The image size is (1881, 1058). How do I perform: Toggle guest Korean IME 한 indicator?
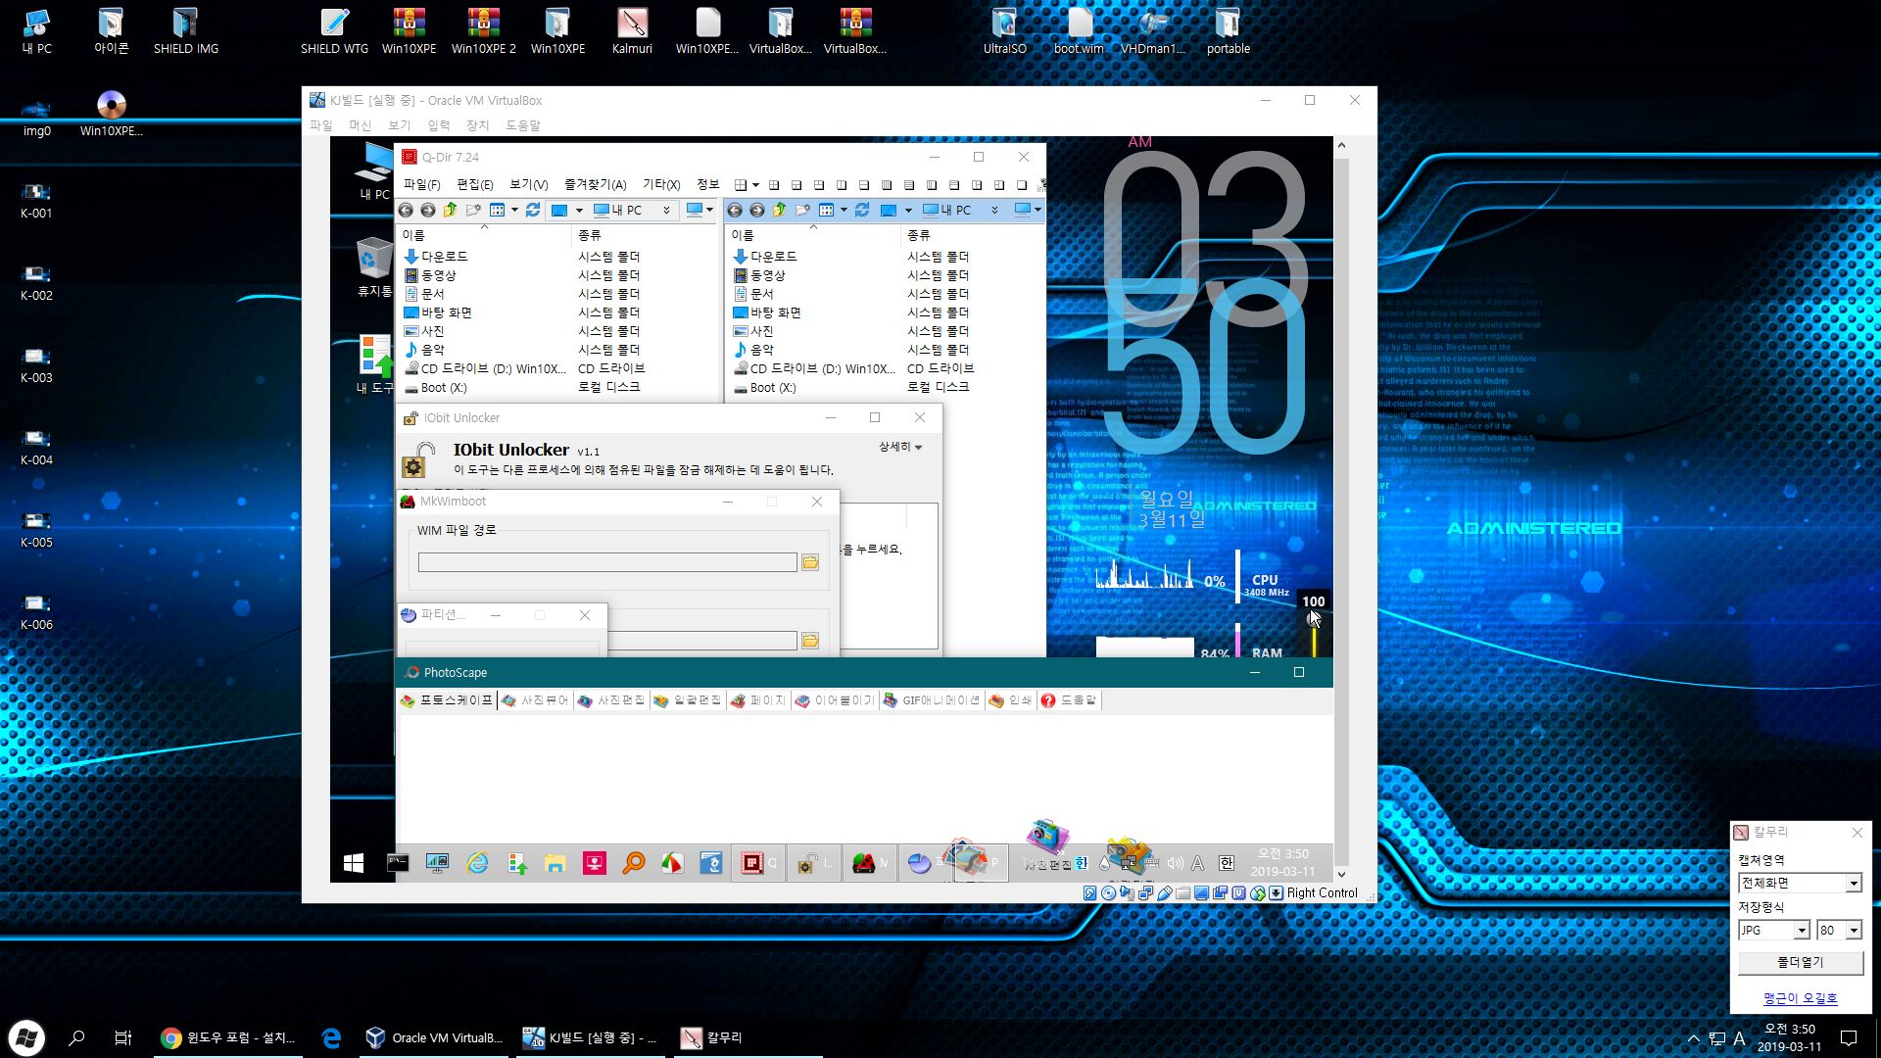pos(1227,863)
